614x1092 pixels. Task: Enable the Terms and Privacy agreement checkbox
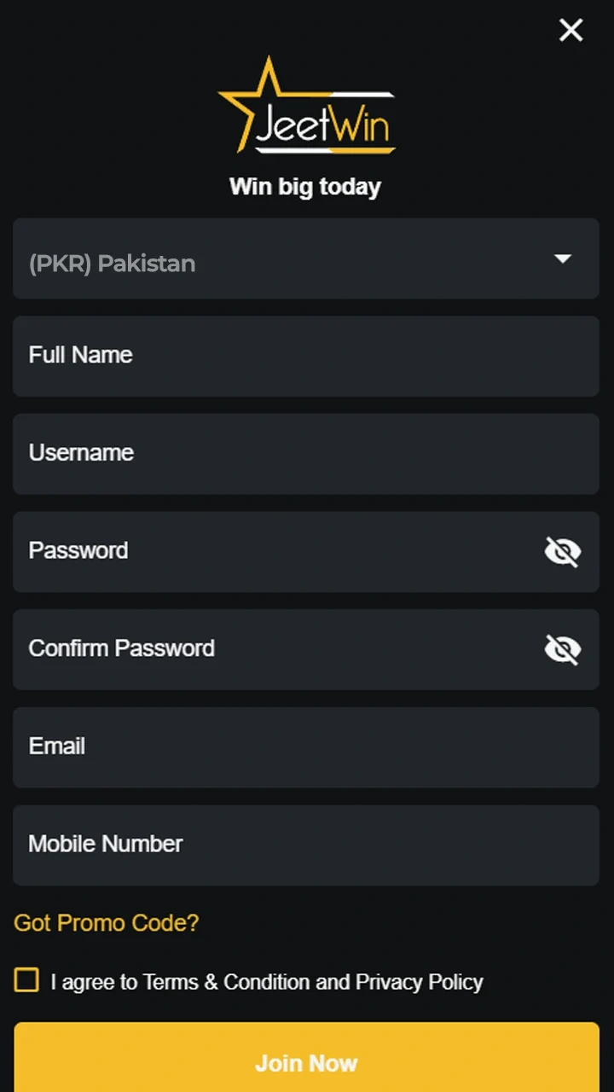[x=26, y=980]
